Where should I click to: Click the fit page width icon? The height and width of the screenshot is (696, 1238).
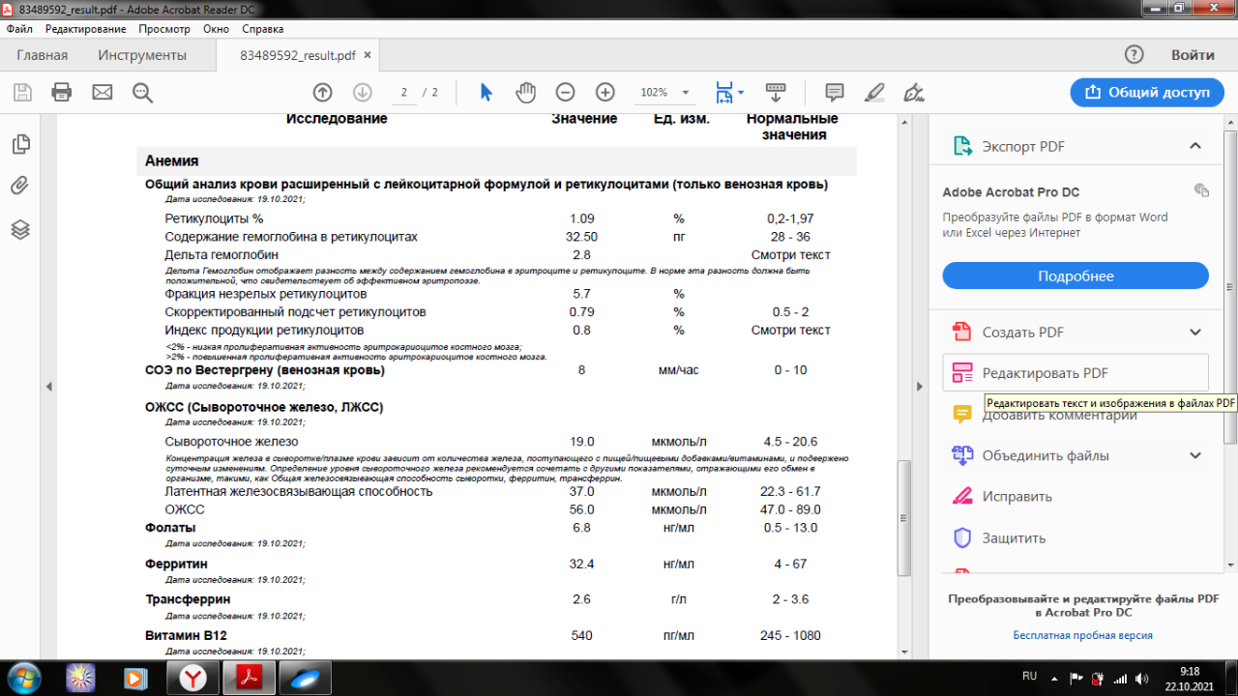tap(724, 93)
